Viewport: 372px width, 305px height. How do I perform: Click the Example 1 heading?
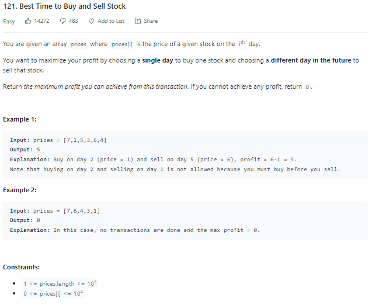[20, 119]
